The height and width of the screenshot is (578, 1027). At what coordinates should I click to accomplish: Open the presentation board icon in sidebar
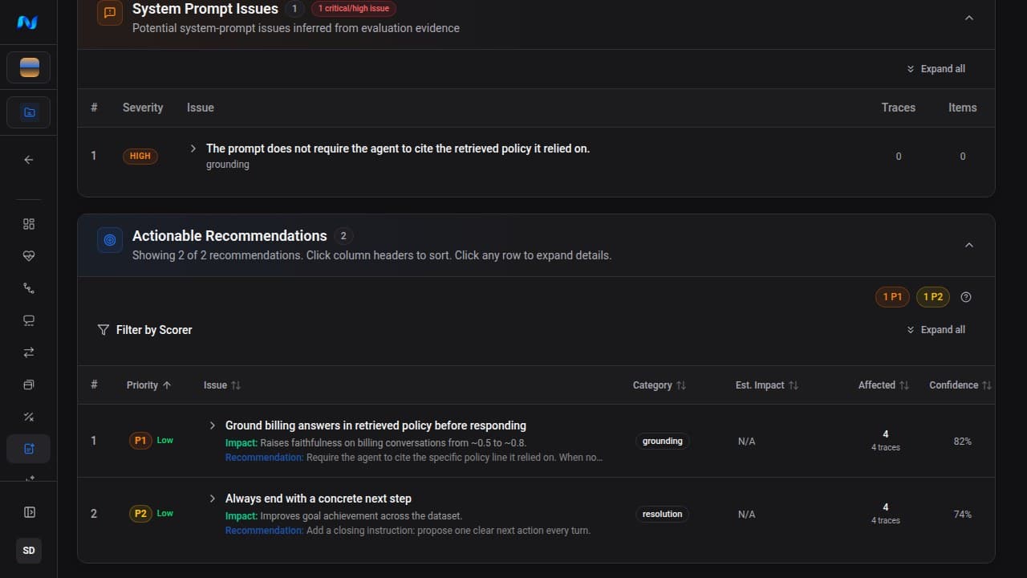point(29,320)
